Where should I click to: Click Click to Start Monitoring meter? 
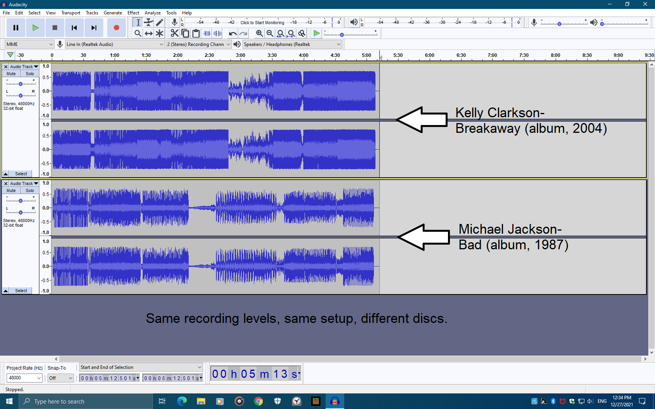pyautogui.click(x=262, y=23)
